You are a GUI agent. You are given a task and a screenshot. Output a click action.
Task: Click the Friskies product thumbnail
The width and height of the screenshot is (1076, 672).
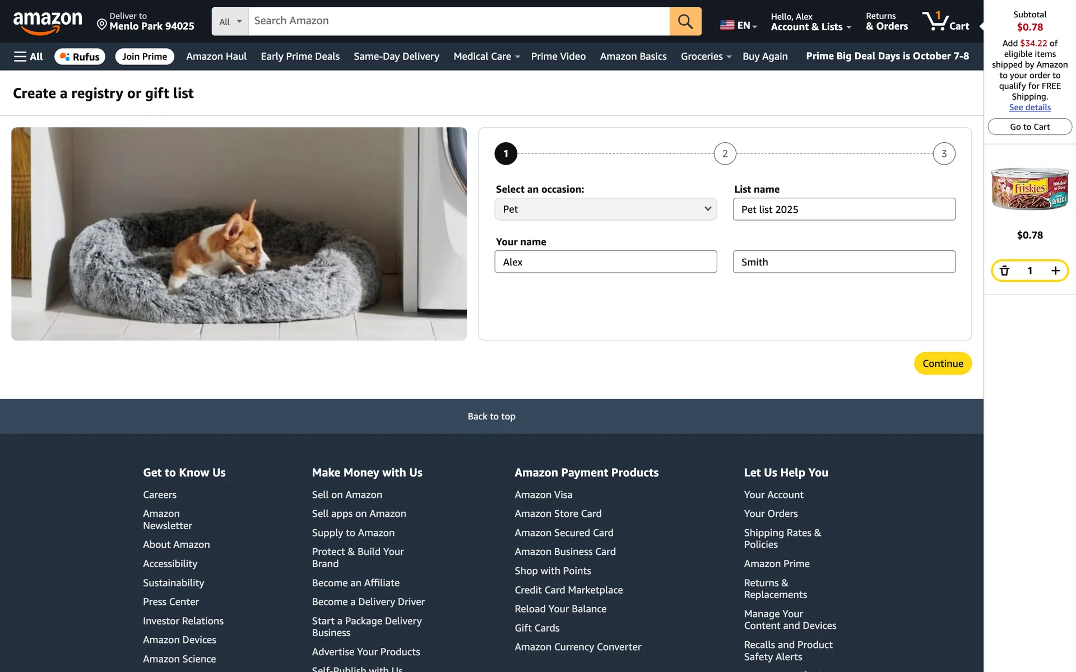1029,189
